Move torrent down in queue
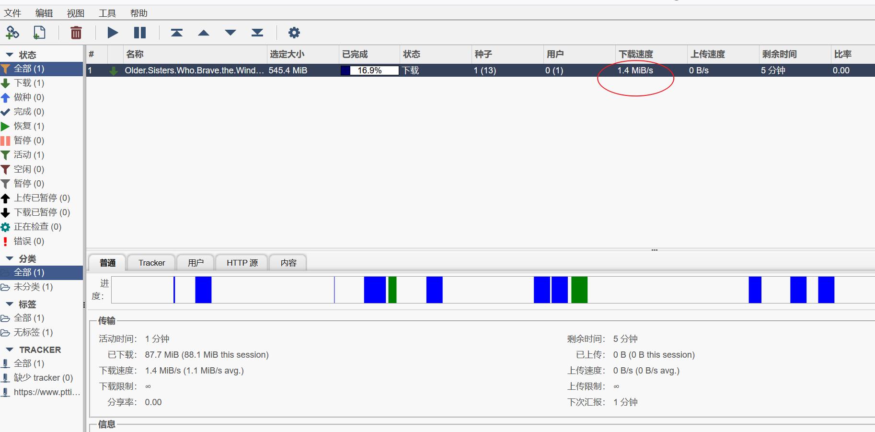 pos(231,32)
